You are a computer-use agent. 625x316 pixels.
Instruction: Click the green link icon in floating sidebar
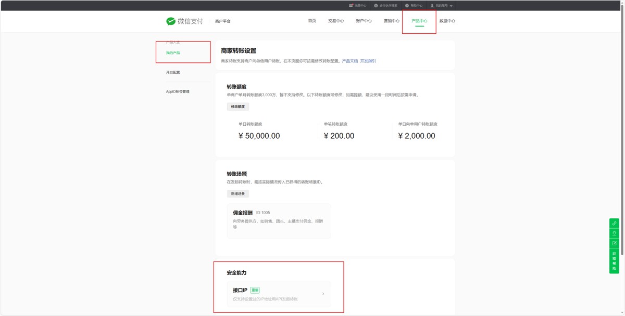pyautogui.click(x=614, y=223)
